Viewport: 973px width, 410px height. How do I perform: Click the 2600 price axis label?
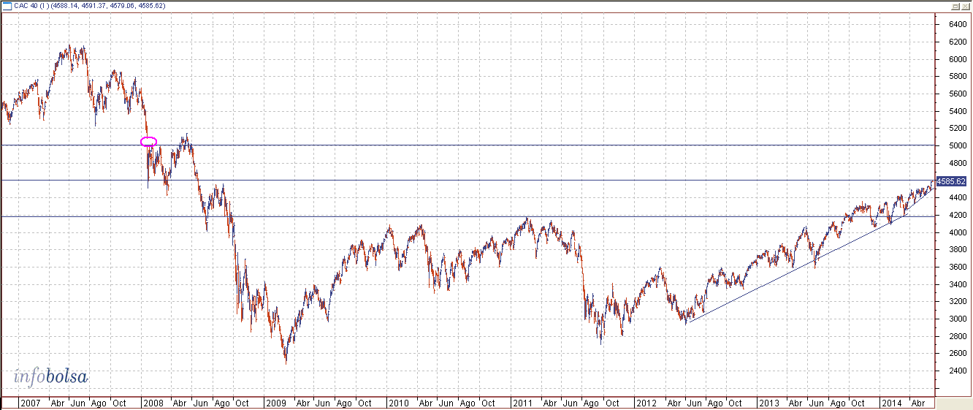(x=957, y=354)
